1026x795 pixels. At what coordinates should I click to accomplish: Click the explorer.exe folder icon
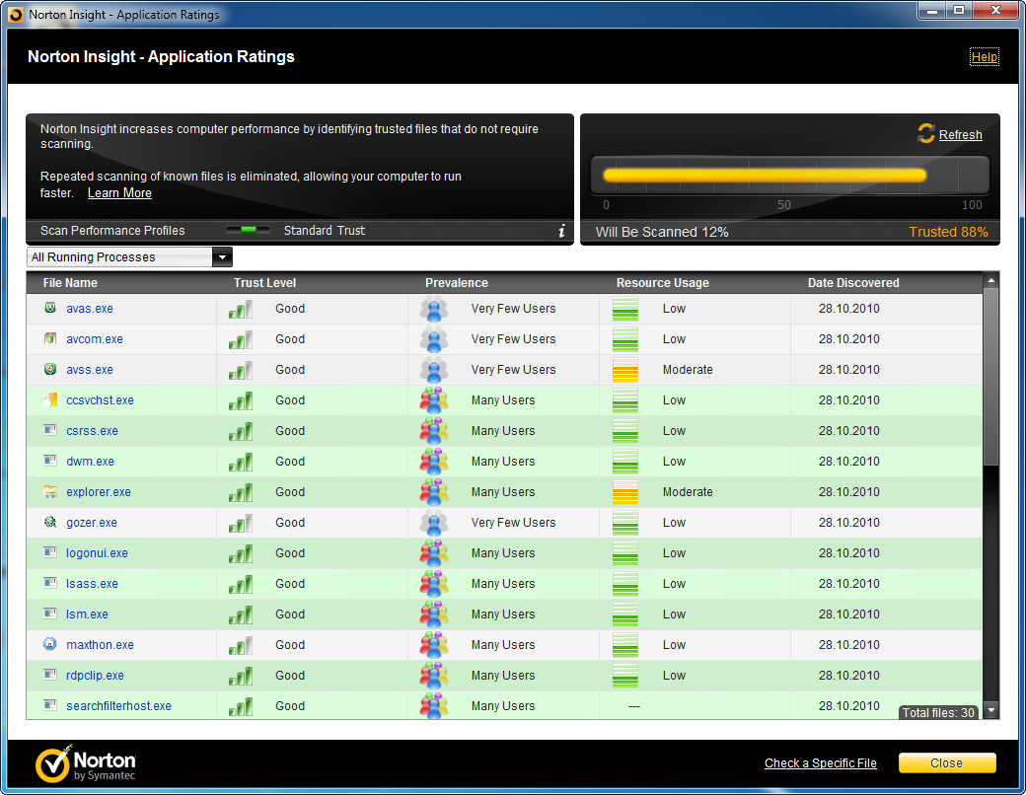pos(50,491)
